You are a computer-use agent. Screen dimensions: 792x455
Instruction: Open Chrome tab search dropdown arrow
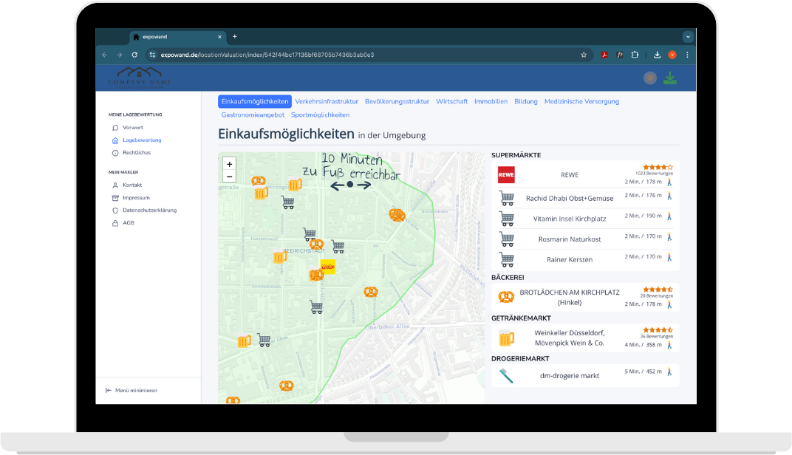688,36
